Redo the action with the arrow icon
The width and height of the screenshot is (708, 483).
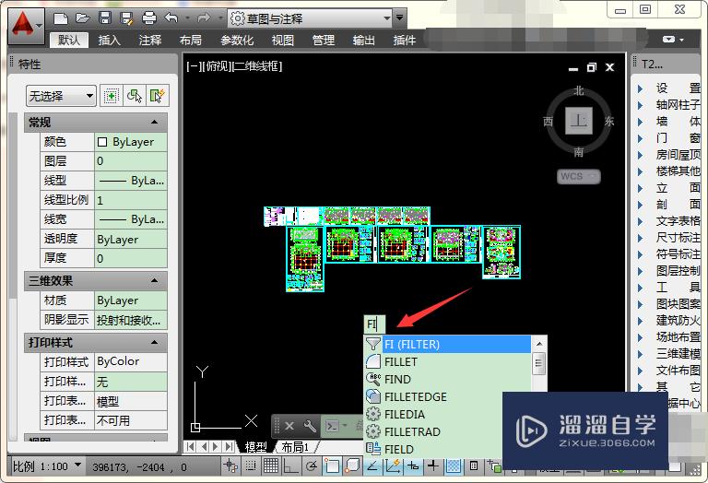[x=204, y=18]
